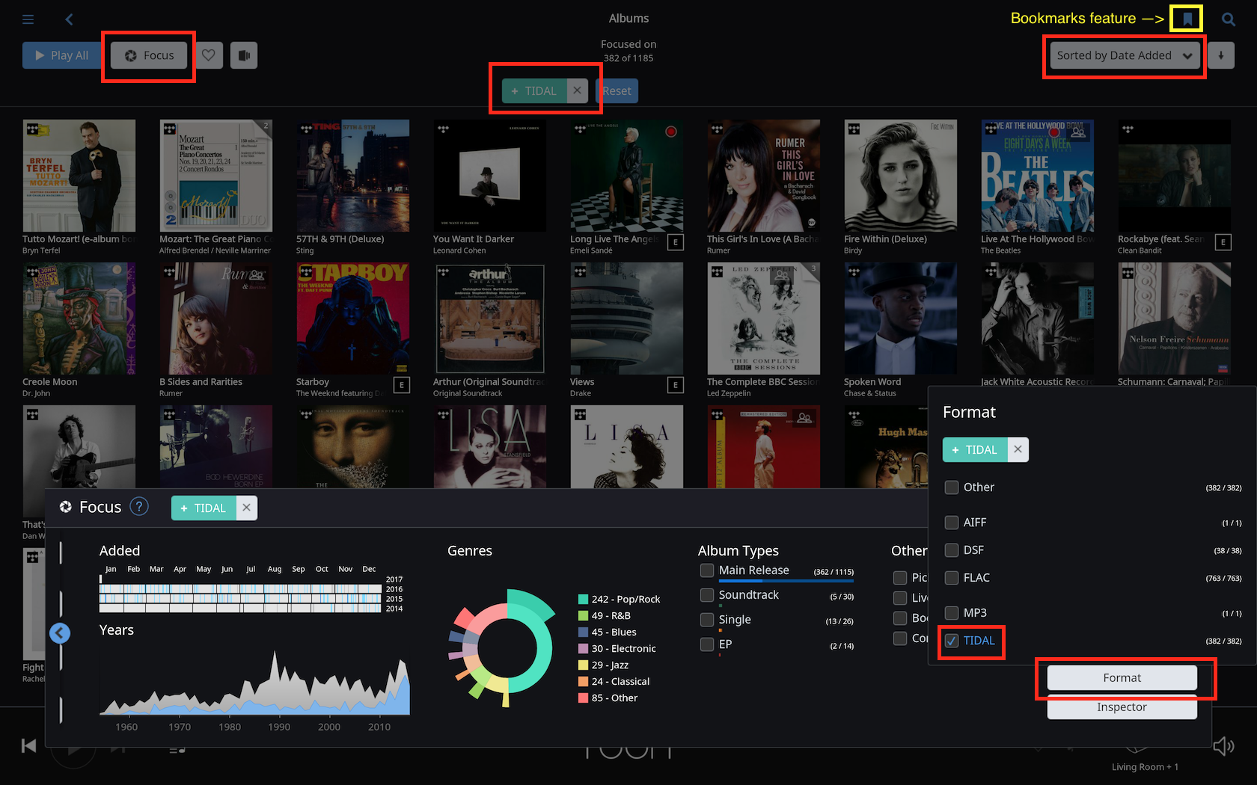1257x785 pixels.
Task: Open the search magnifier icon
Action: (1229, 19)
